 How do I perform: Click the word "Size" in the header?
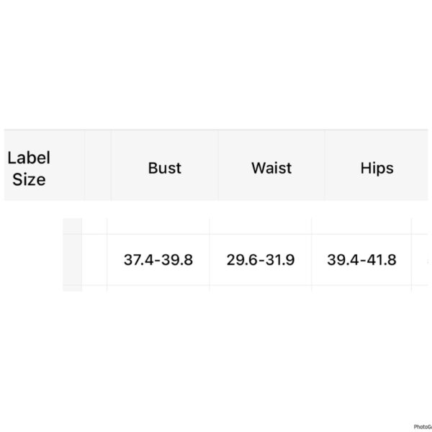29,179
